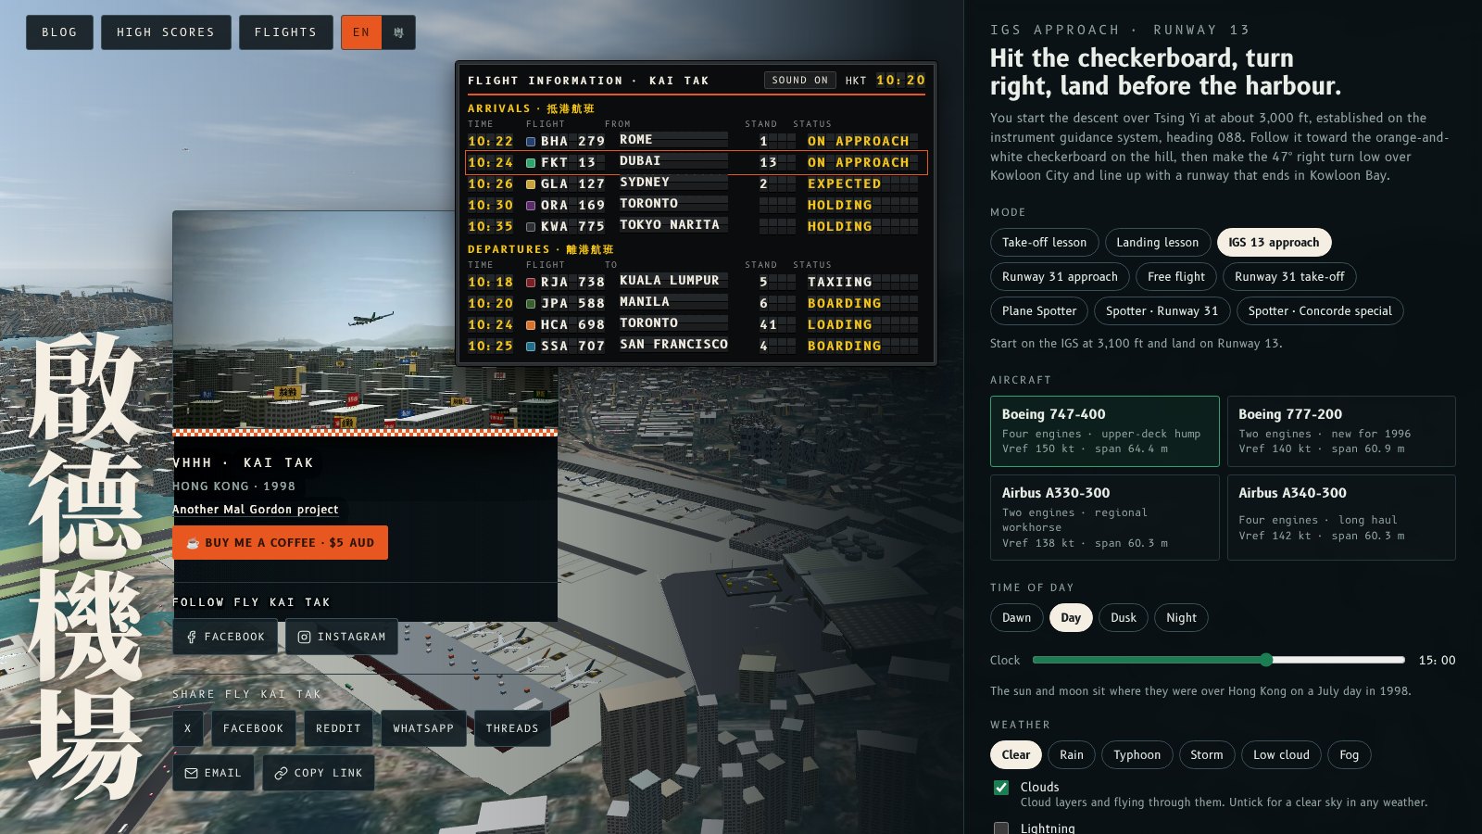This screenshot has width=1482, height=834.
Task: Select Spotter Concorde special mode
Action: click(1320, 311)
